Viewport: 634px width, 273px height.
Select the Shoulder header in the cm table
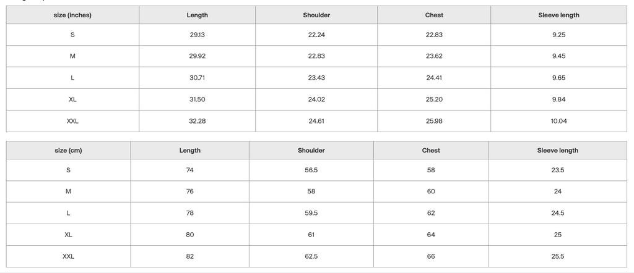[311, 150]
